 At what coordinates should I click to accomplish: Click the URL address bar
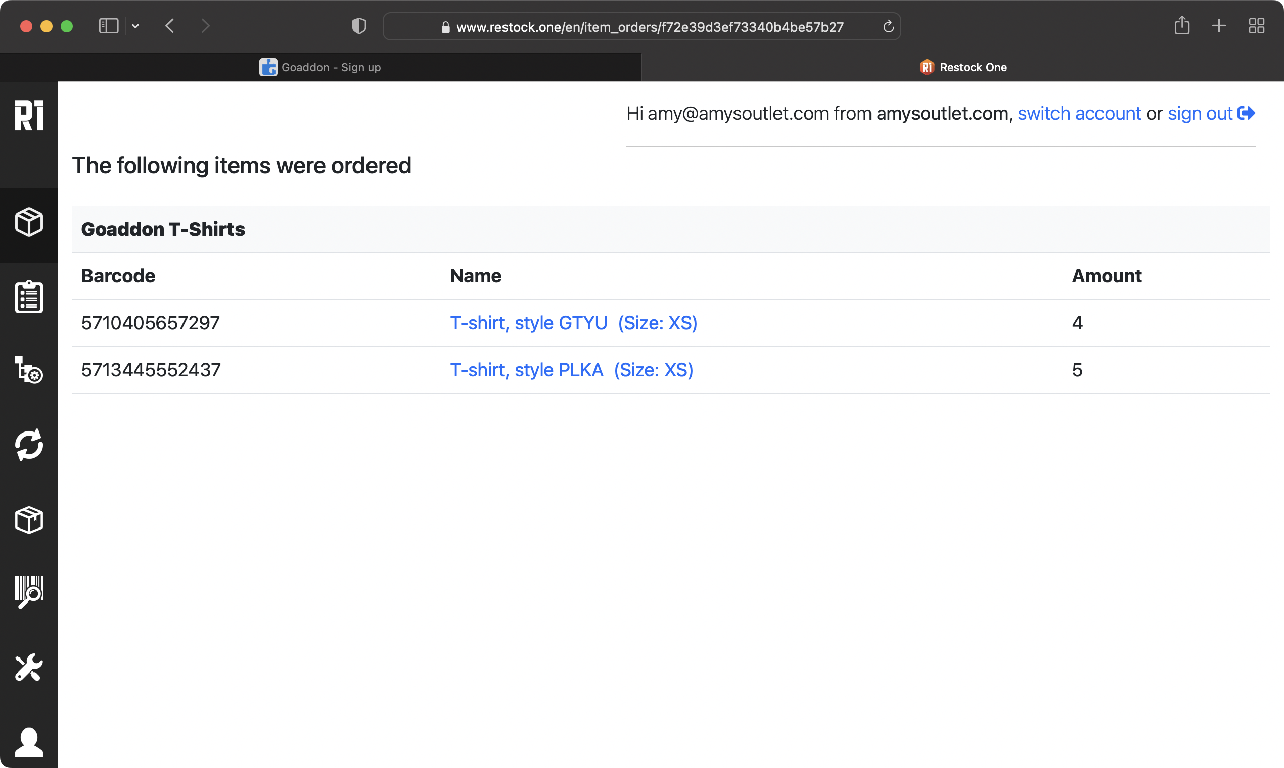point(649,27)
